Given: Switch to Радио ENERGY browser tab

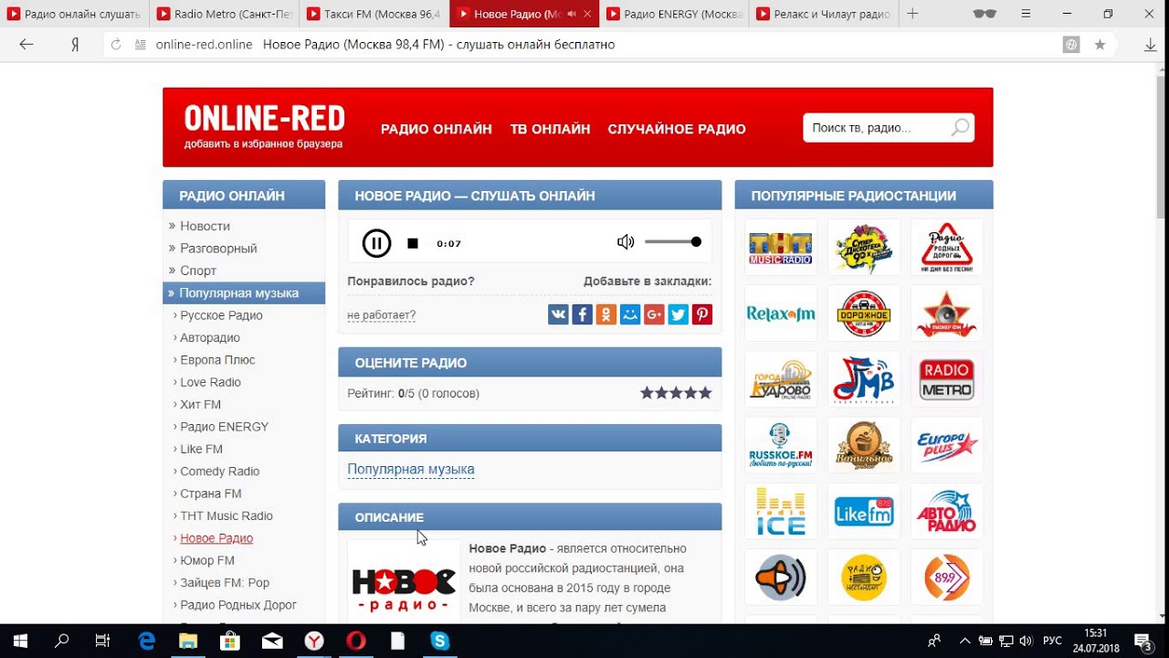Looking at the screenshot, I should pyautogui.click(x=674, y=14).
